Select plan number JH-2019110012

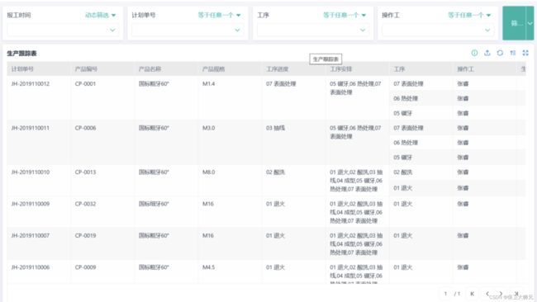pos(30,84)
